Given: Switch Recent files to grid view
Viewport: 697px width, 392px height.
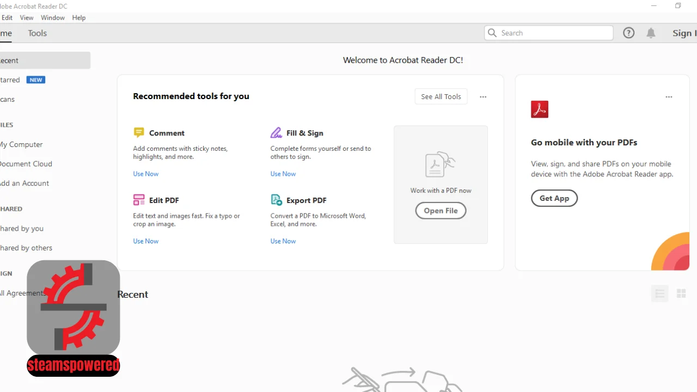Looking at the screenshot, I should 681,294.
